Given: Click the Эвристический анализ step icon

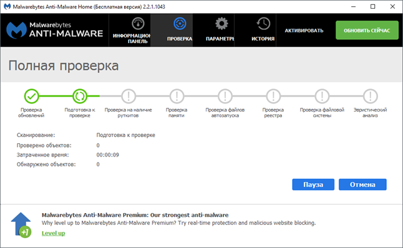Looking at the screenshot, I should click(x=370, y=97).
